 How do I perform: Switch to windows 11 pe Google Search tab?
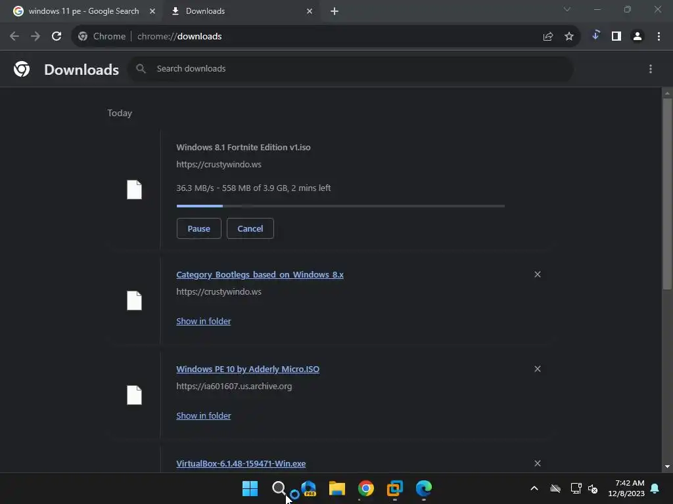[83, 11]
